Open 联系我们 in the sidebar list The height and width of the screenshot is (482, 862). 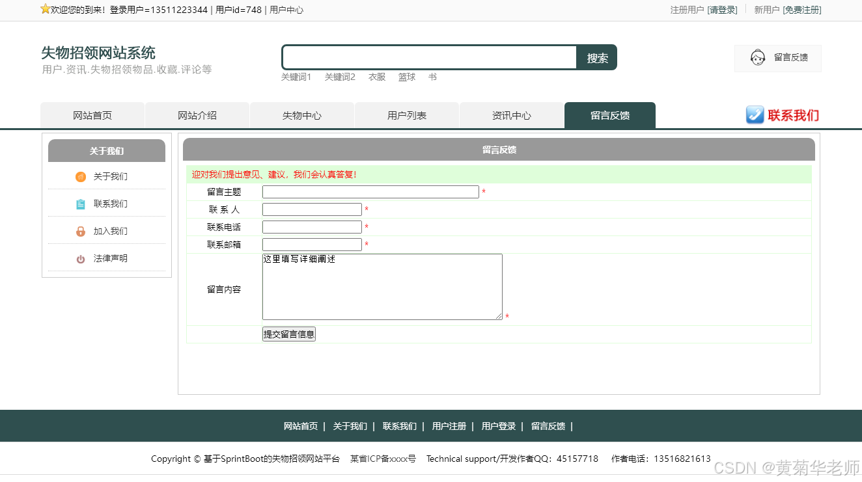(x=111, y=204)
